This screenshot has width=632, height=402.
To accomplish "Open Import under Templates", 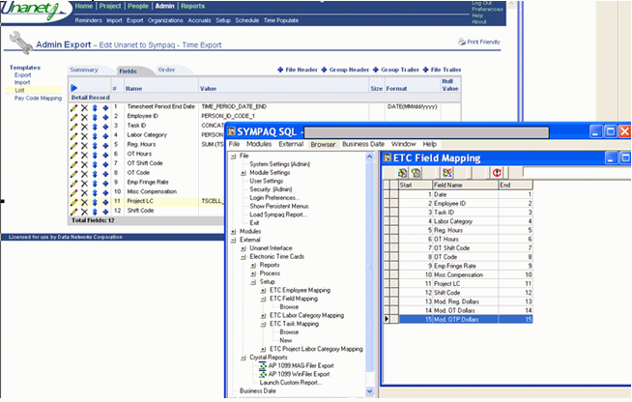I will tap(22, 82).
